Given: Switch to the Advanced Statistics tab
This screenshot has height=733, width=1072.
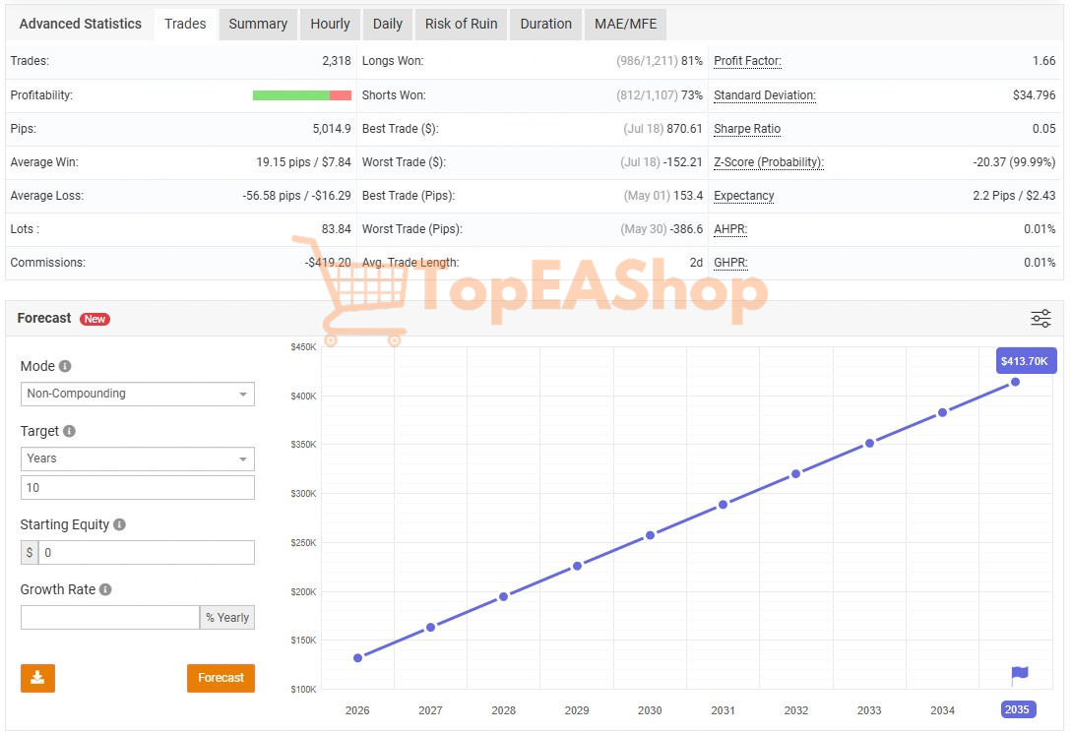Looking at the screenshot, I should pyautogui.click(x=80, y=24).
